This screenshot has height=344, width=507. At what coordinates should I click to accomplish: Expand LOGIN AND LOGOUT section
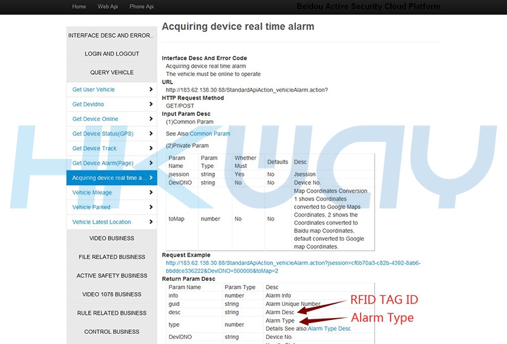[x=112, y=54]
